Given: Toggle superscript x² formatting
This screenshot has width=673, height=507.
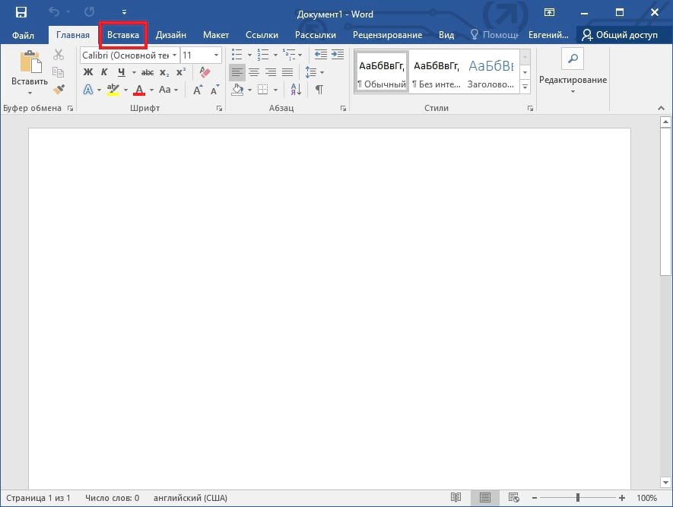Looking at the screenshot, I should 181,71.
